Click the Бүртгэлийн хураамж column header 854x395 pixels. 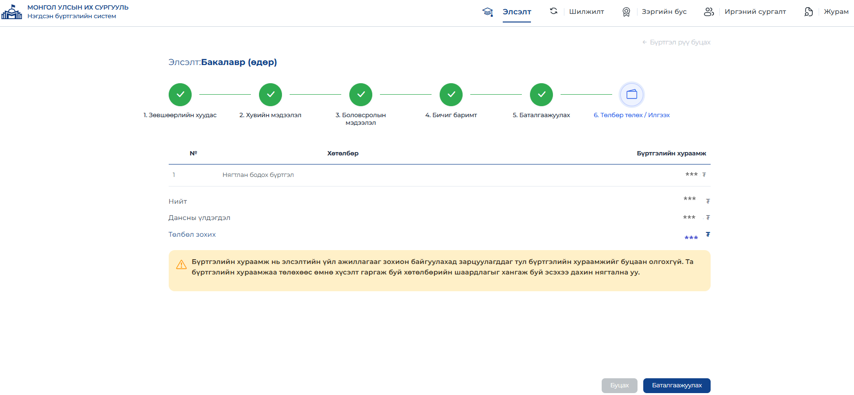pyautogui.click(x=671, y=154)
